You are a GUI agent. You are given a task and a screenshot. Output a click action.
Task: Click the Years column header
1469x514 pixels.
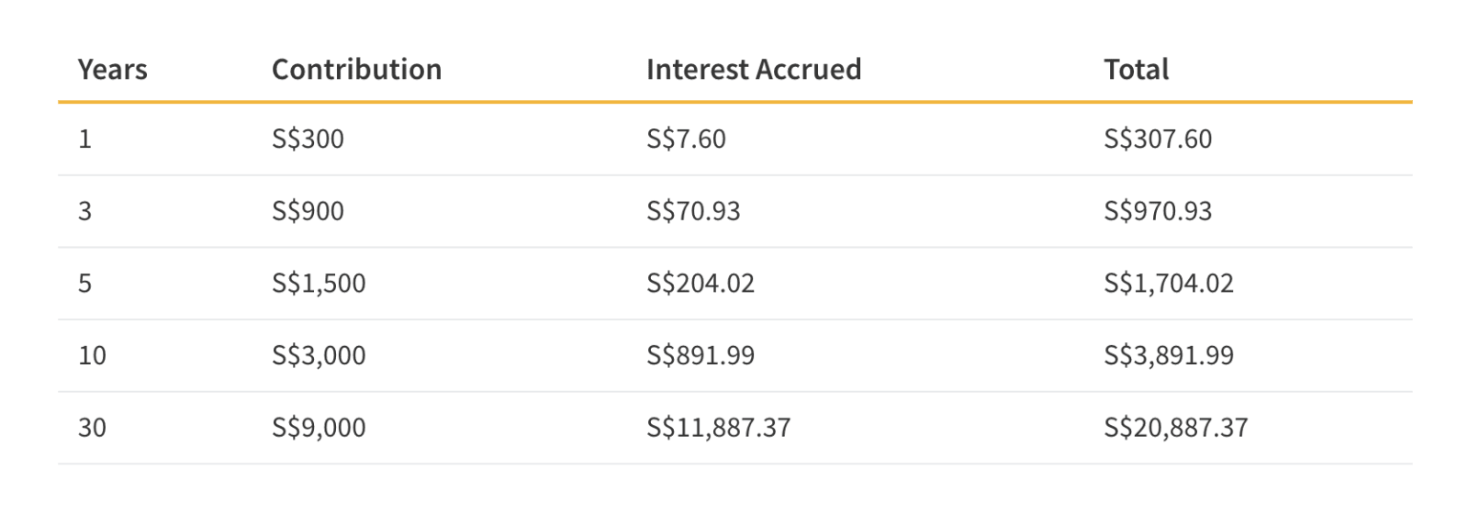[112, 70]
